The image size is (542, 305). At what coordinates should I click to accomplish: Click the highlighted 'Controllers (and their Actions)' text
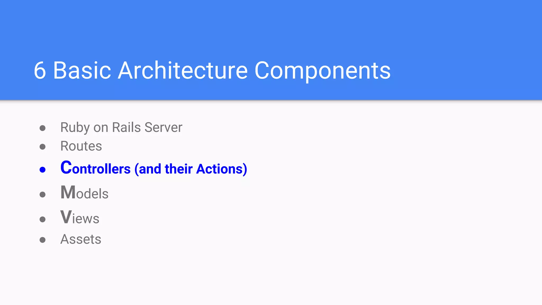point(154,168)
